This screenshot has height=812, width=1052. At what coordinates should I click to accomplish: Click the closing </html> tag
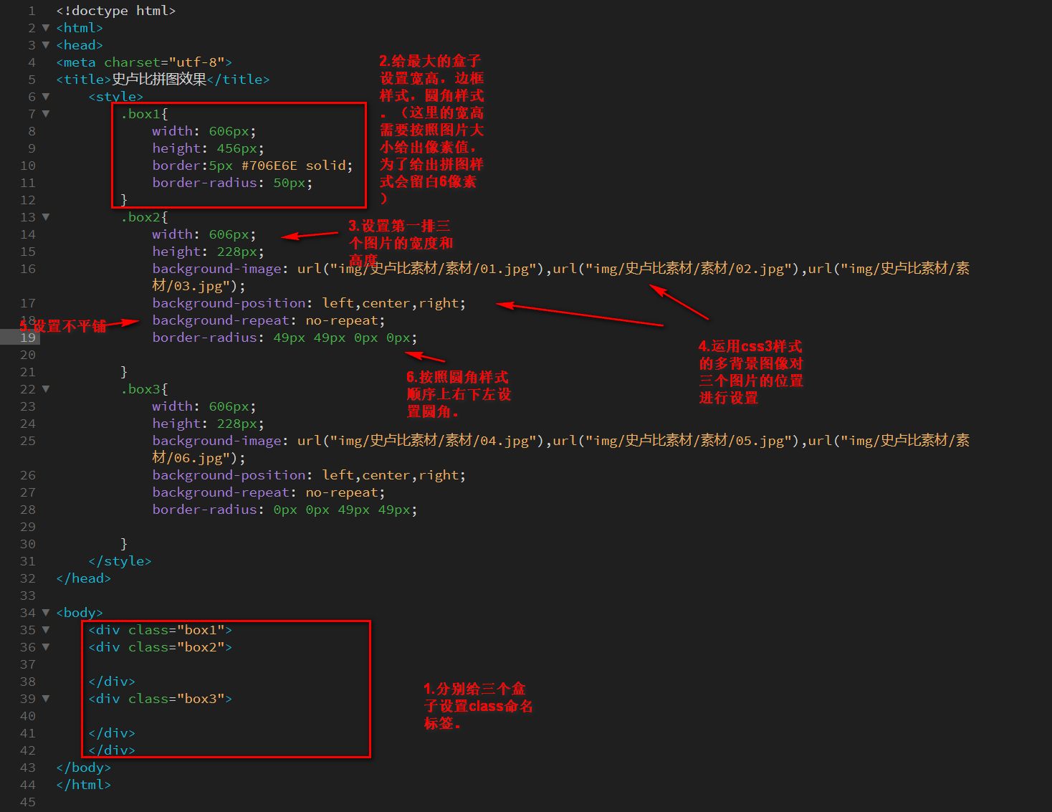pyautogui.click(x=84, y=785)
